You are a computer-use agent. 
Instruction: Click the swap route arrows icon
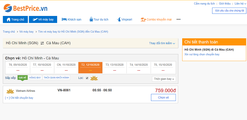(x=42, y=43)
